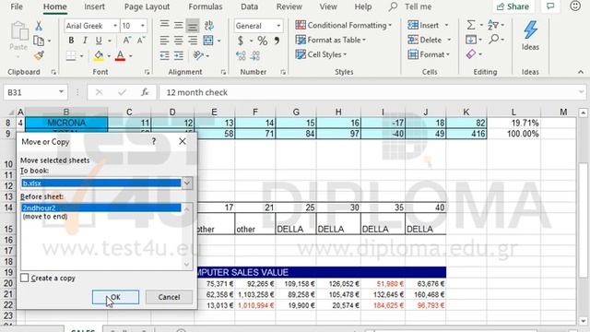Screen dimensions: 590x332
Task: Apply the yellow fill color
Action: point(99,55)
